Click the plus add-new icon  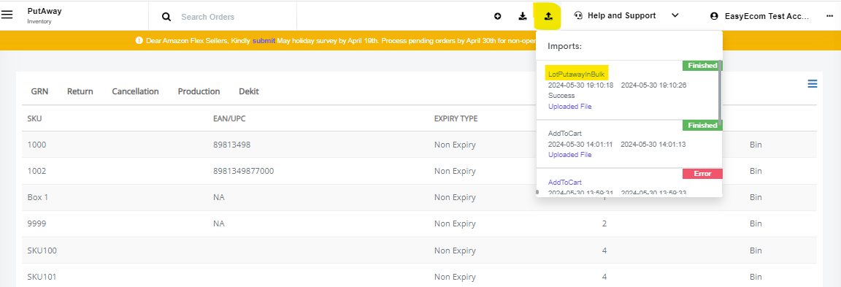click(x=498, y=17)
